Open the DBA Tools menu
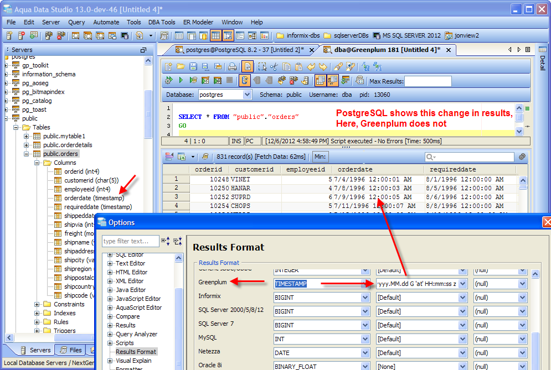551x370 pixels. click(162, 22)
